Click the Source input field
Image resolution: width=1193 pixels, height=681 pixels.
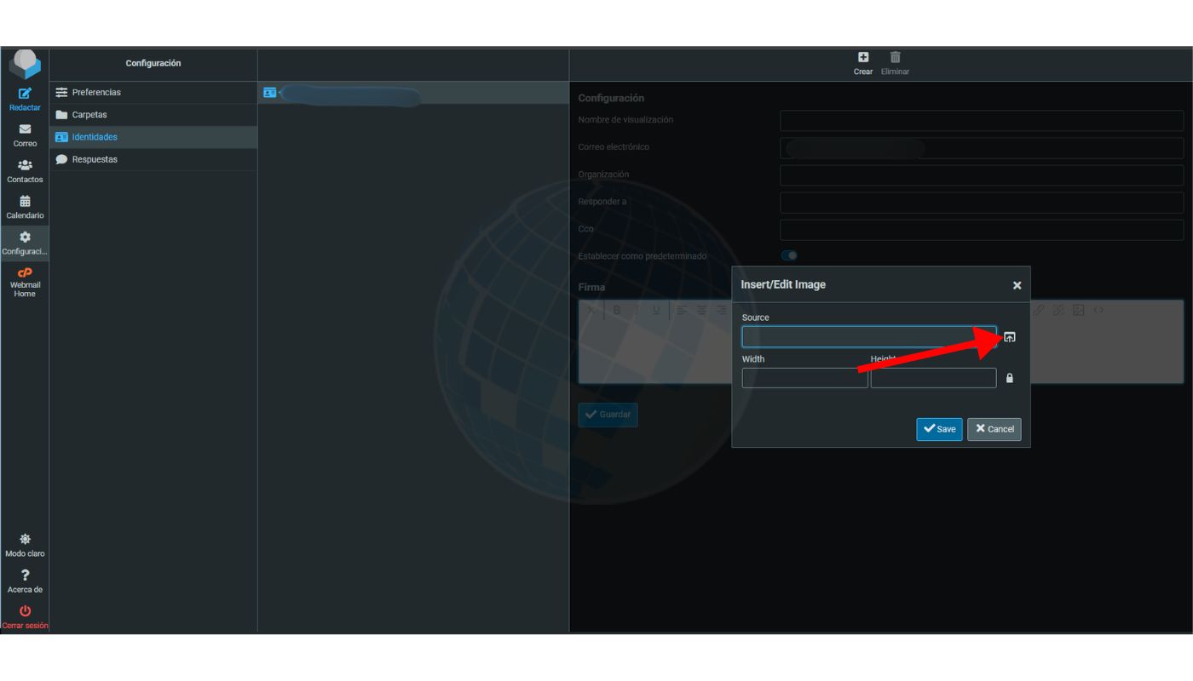pyautogui.click(x=867, y=337)
